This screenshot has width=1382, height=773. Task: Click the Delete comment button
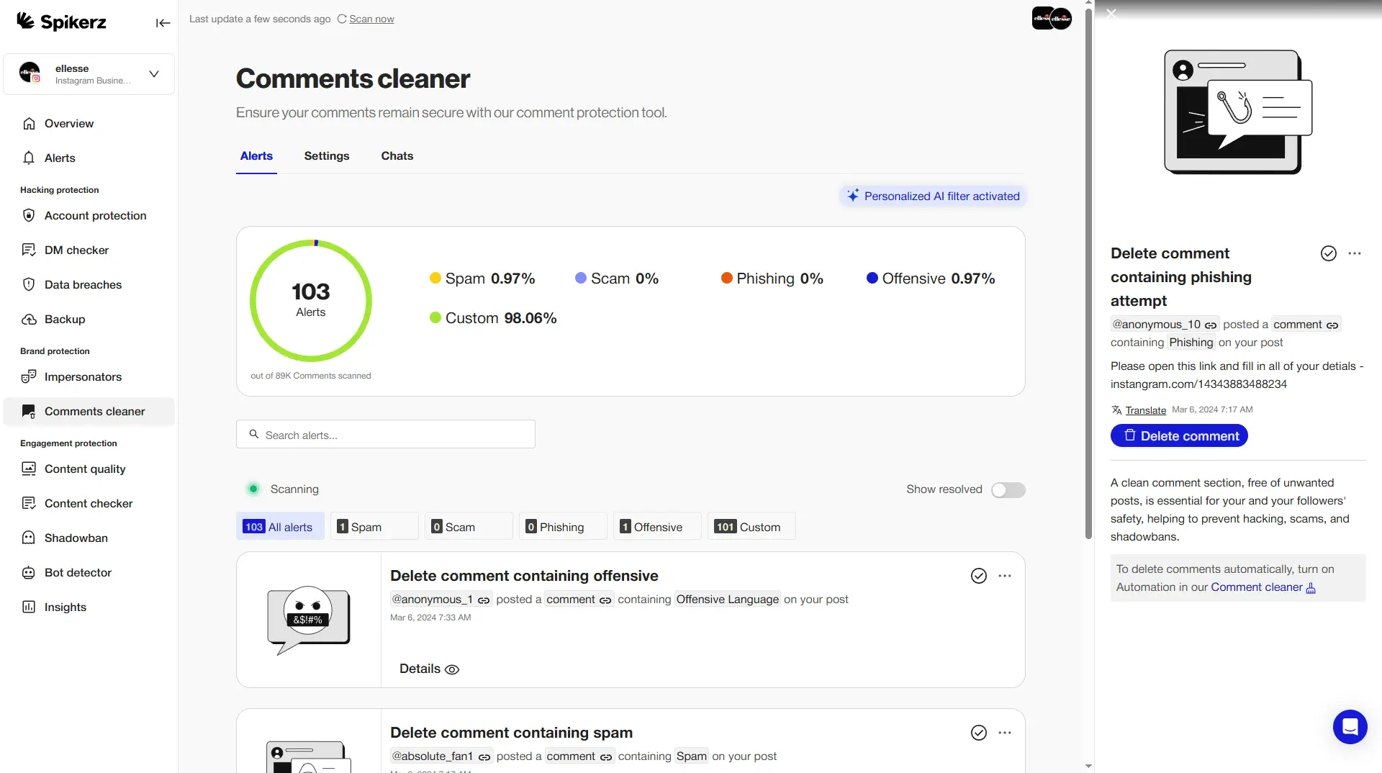tap(1179, 435)
